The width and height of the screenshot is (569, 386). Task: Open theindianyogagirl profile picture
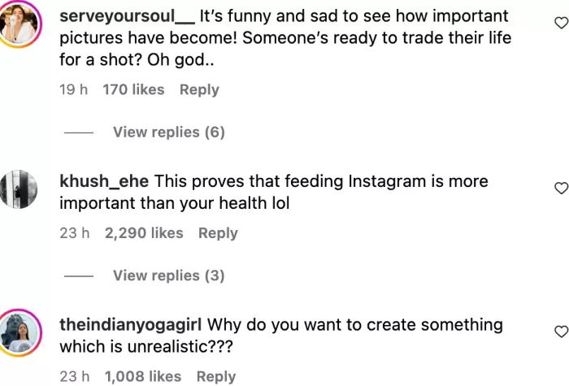pyautogui.click(x=20, y=332)
